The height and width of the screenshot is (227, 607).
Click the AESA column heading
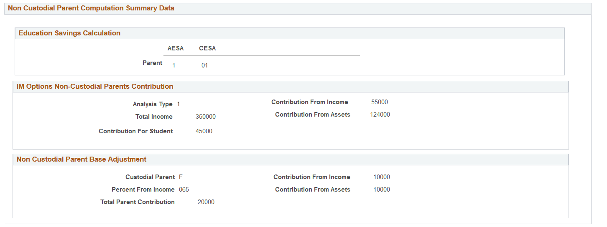(x=176, y=48)
